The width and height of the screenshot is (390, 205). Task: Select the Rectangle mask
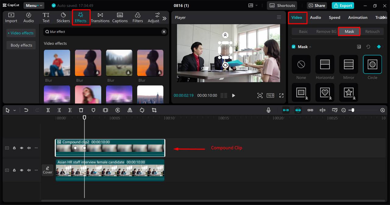[301, 92]
